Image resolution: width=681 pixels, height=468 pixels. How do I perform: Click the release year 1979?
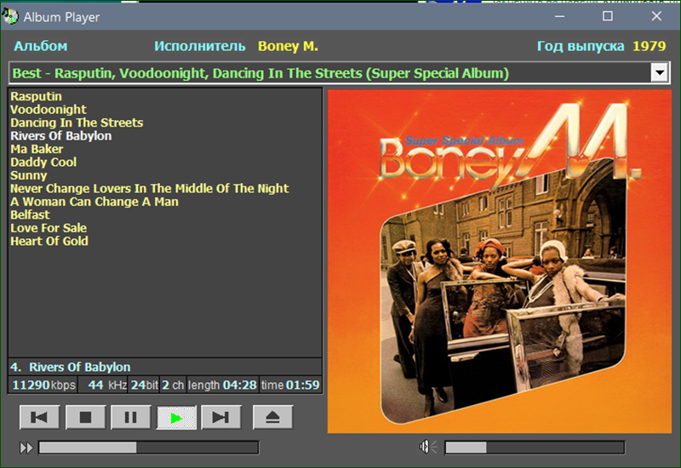tap(649, 46)
